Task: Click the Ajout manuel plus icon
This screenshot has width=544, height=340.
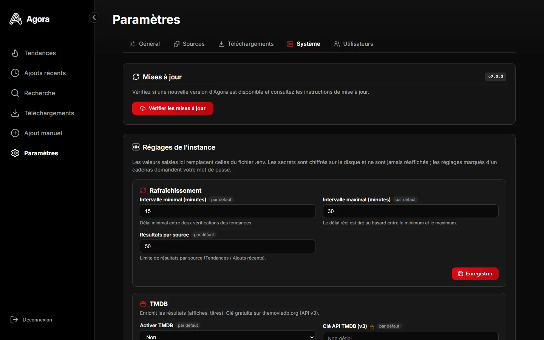Action: click(x=15, y=133)
